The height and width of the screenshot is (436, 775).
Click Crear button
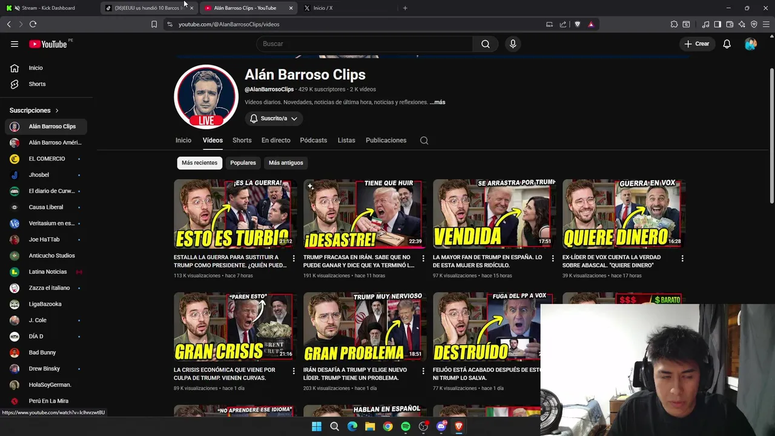tap(696, 44)
